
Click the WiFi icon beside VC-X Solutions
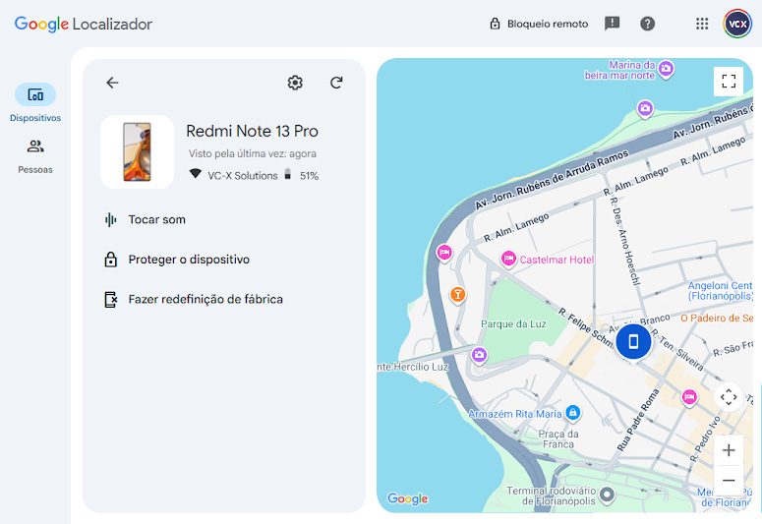coord(195,174)
